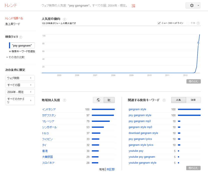Select the 注目 tab in related keywords
This screenshot has width=208, height=172.
[193, 100]
